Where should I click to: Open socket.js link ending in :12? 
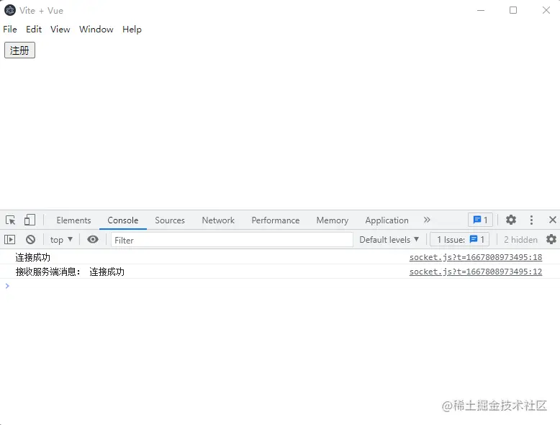tap(475, 272)
